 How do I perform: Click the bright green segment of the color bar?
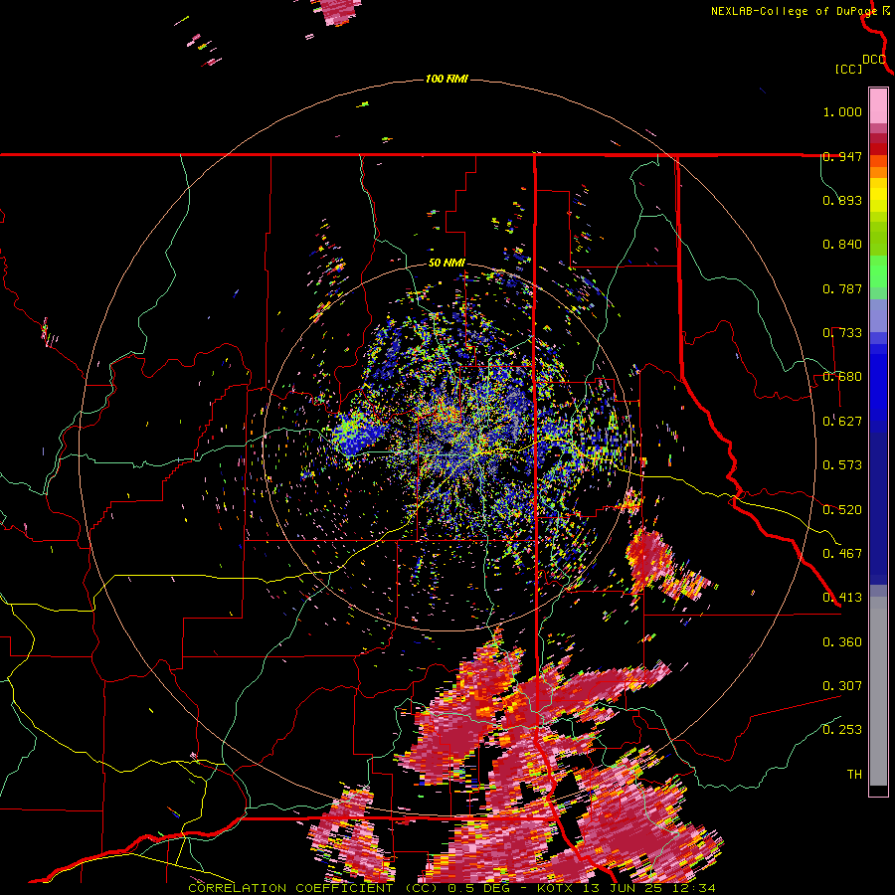(x=878, y=271)
